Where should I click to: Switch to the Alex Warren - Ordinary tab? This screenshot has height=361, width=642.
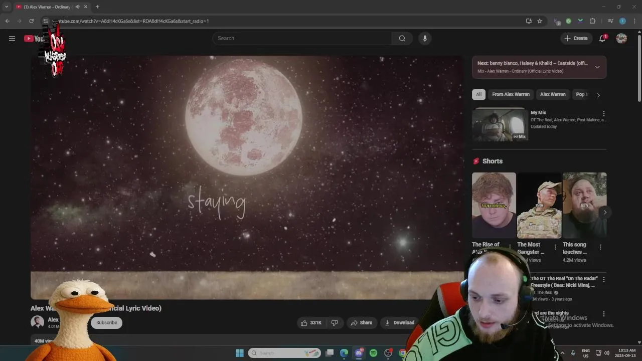(48, 7)
